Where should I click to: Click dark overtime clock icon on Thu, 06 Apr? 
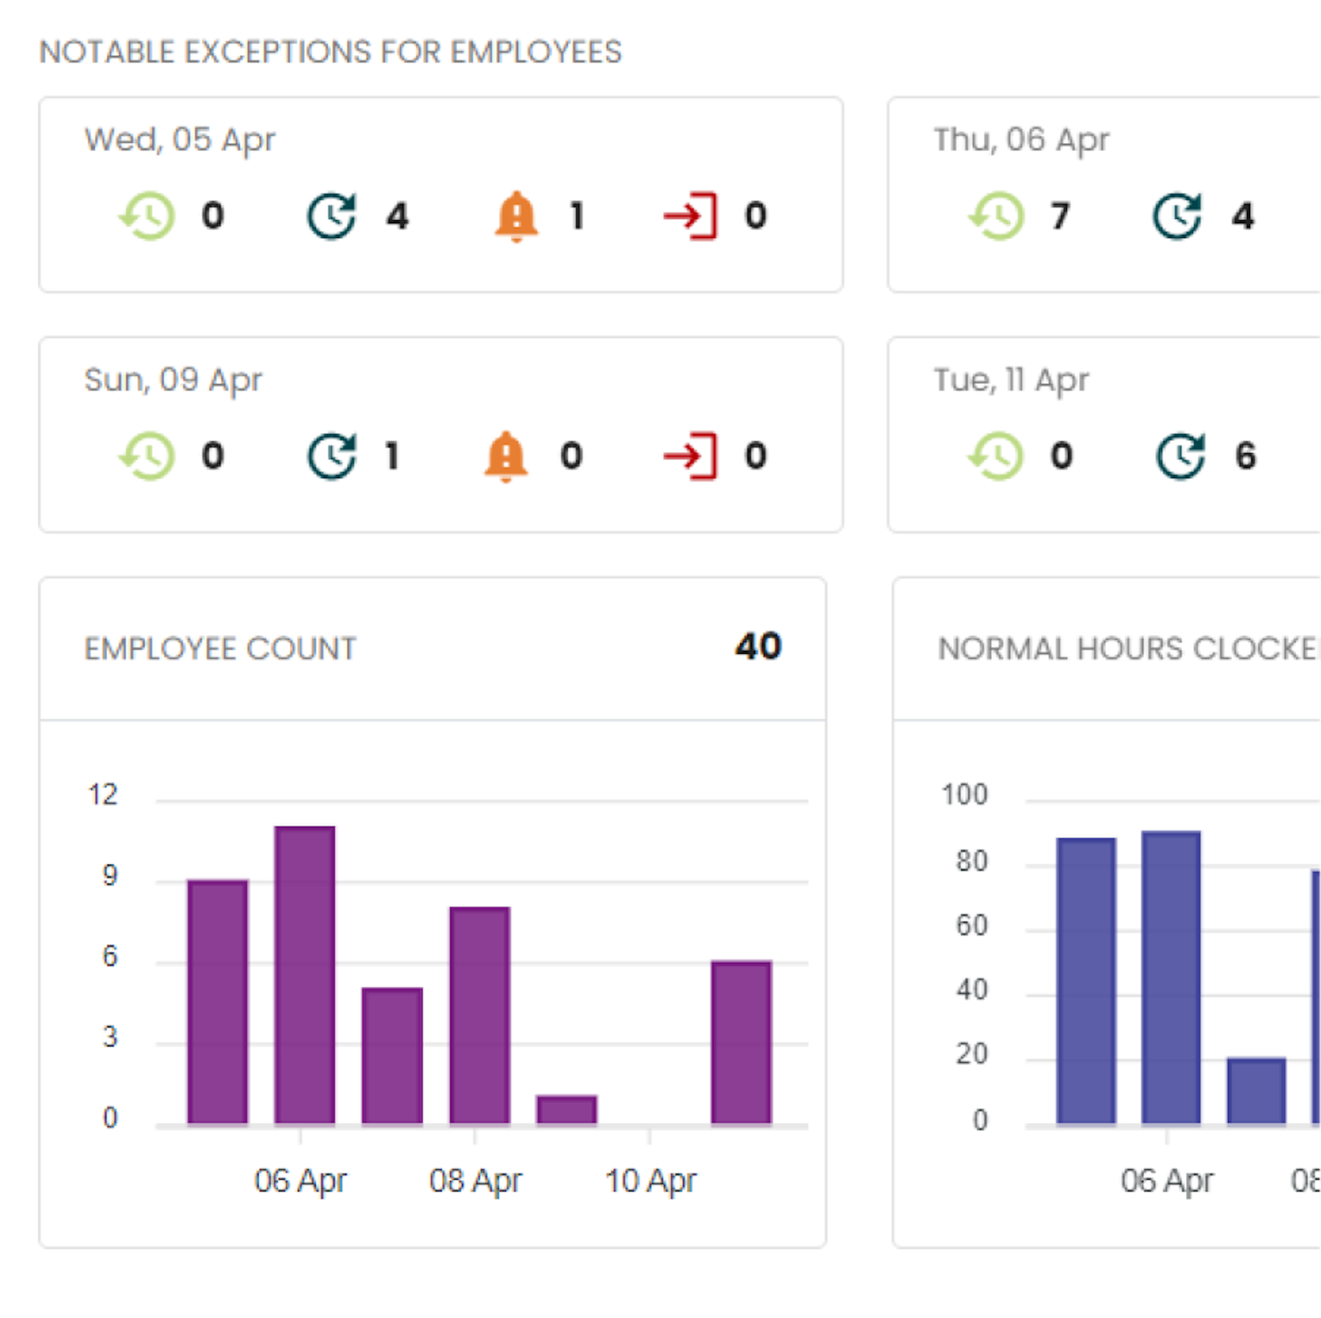point(1178,216)
